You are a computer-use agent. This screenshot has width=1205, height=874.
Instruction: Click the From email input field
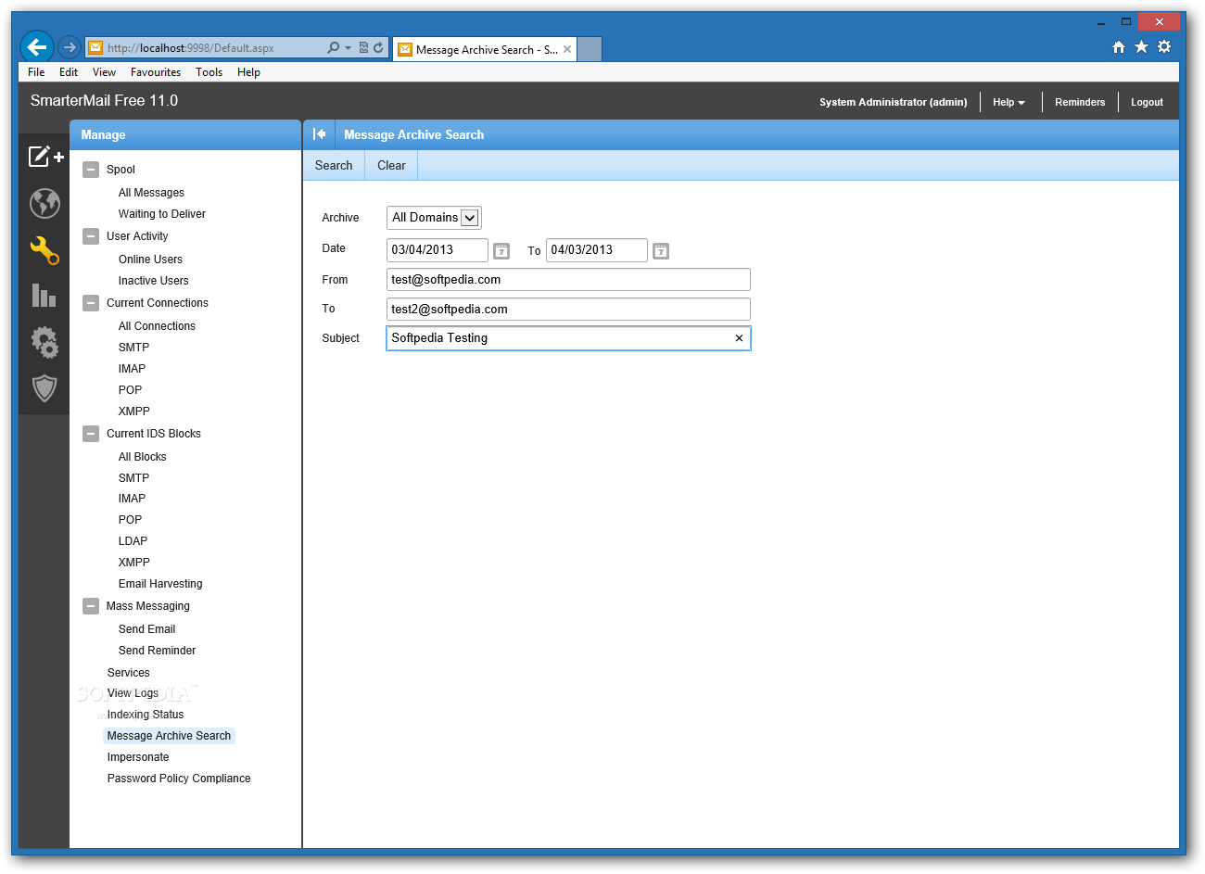[568, 280]
